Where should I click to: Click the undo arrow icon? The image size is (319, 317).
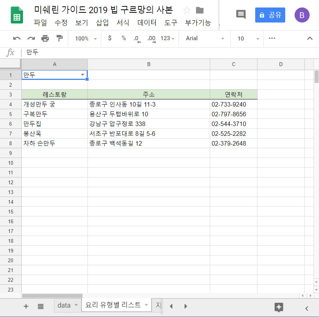pyautogui.click(x=17, y=38)
